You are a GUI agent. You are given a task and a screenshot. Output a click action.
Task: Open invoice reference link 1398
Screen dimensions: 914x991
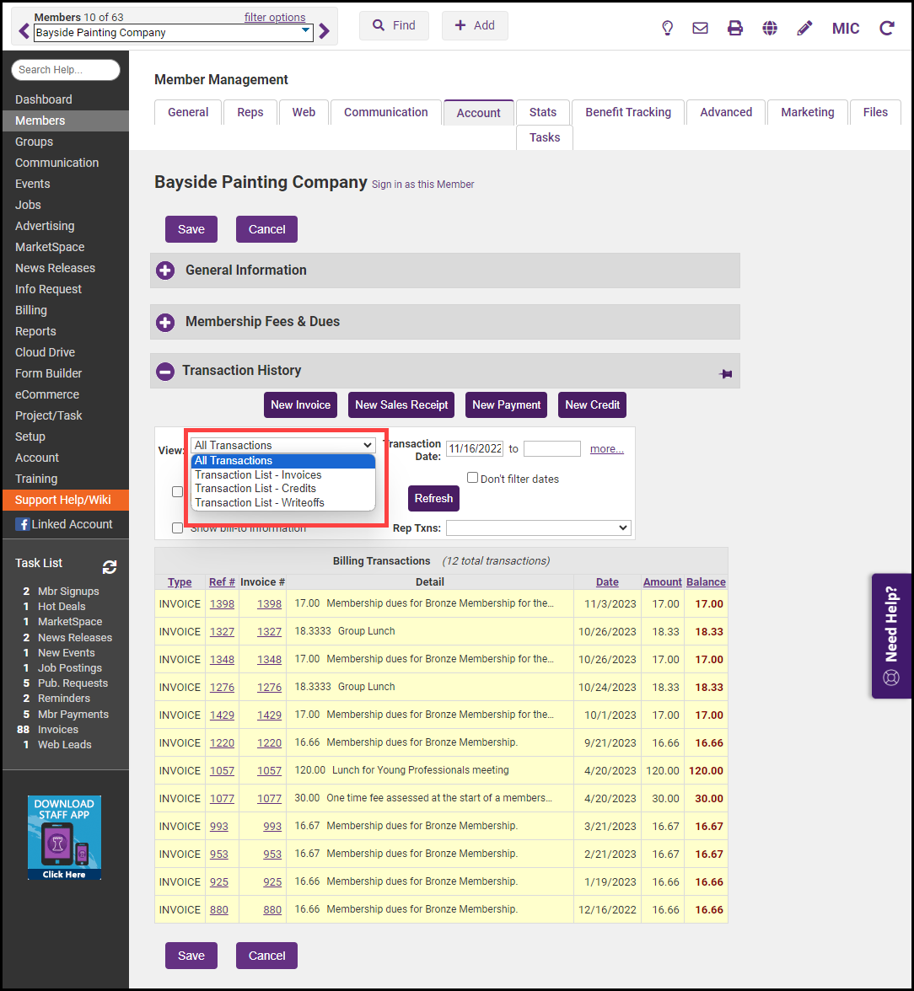[x=222, y=603]
